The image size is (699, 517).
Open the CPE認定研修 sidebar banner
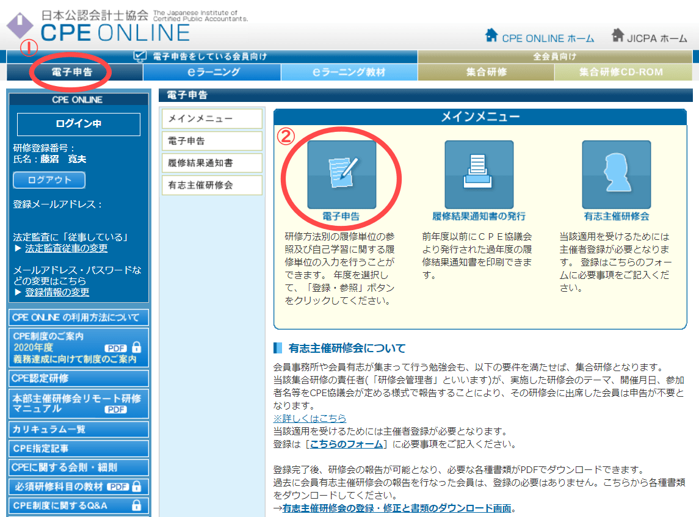pyautogui.click(x=79, y=378)
